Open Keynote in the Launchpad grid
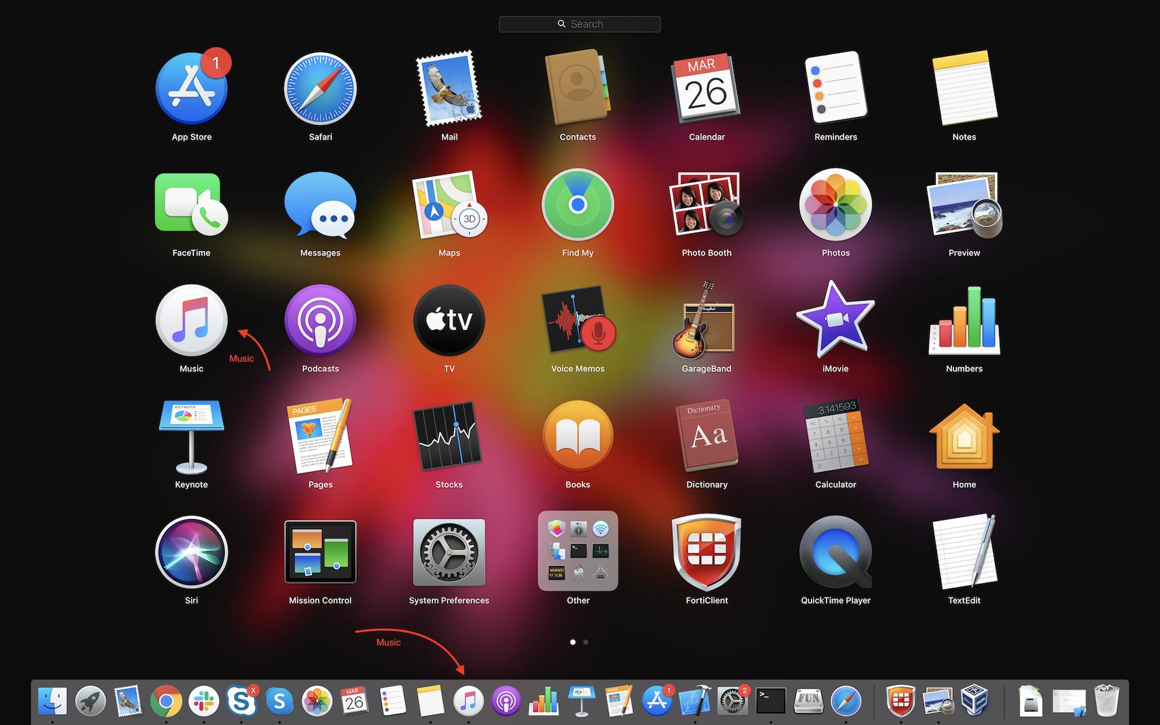 point(192,437)
